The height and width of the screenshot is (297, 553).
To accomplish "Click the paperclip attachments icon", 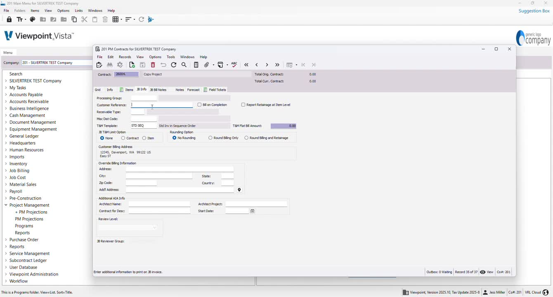I will 207,65.
